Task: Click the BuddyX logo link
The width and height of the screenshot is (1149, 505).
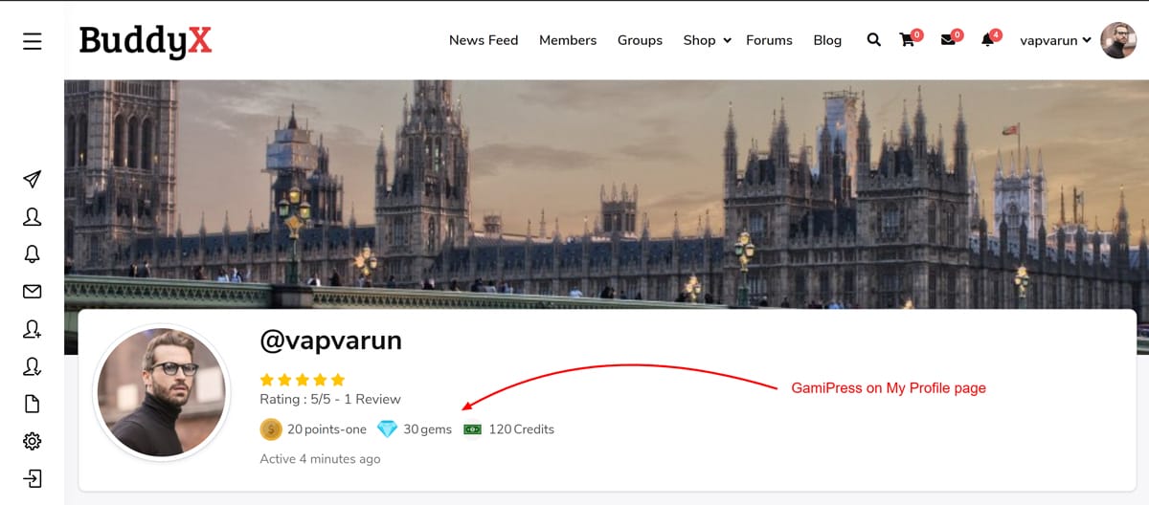Action: pyautogui.click(x=146, y=41)
